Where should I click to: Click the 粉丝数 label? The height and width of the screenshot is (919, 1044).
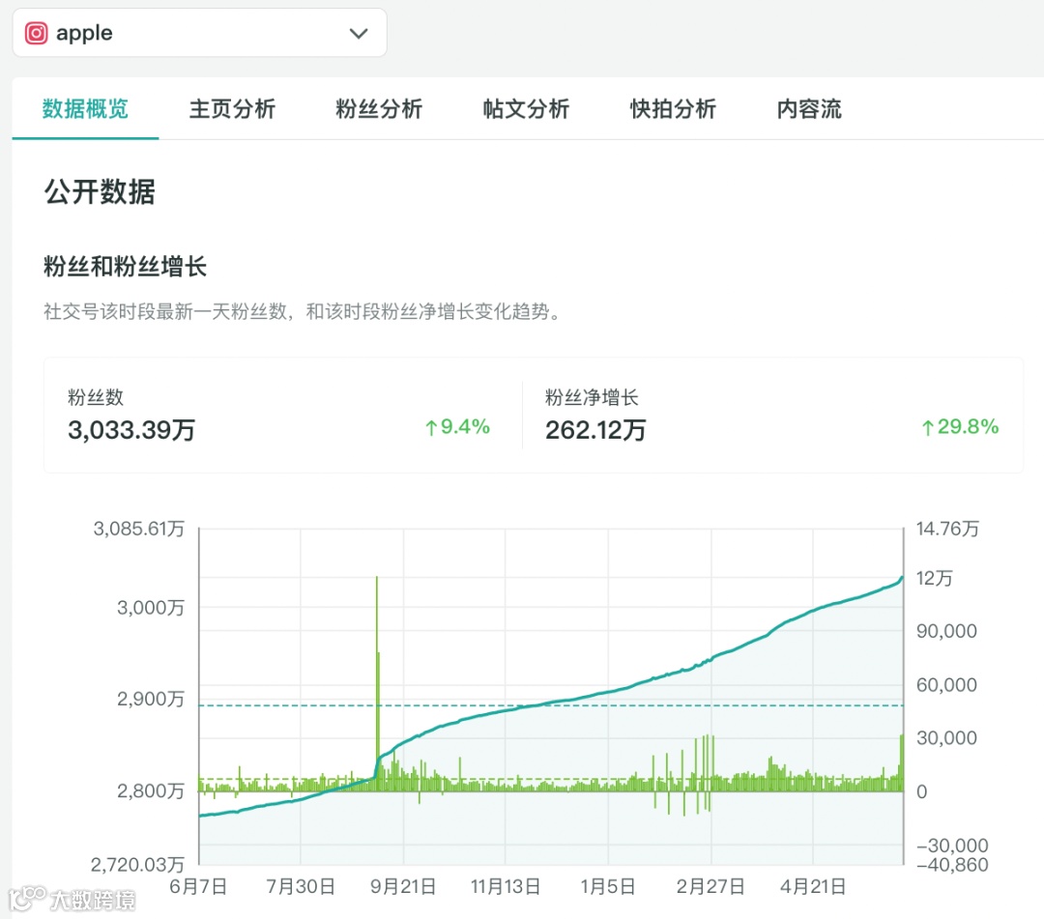(x=96, y=397)
